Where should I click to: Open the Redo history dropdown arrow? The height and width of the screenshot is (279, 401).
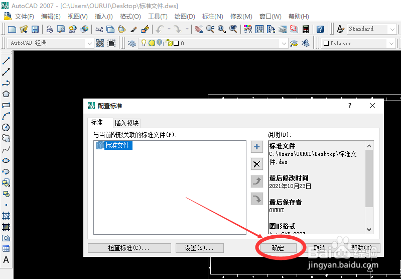[x=187, y=29]
